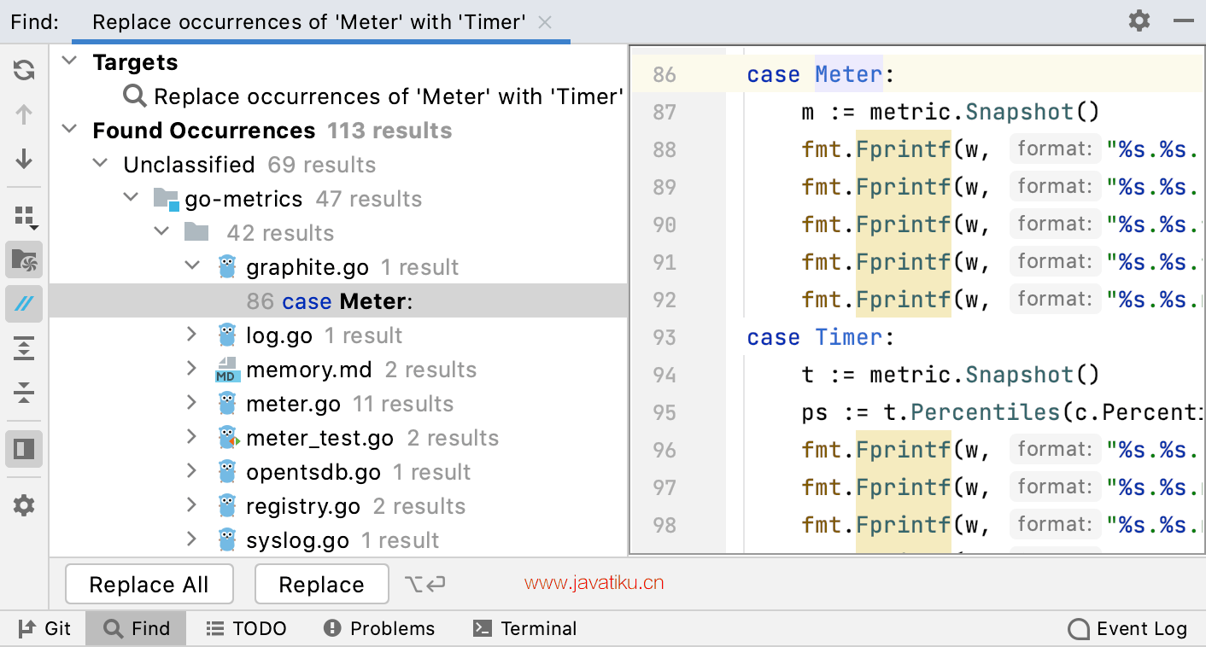Open the Event Log
Viewport: 1206px width, 647px height.
click(x=1127, y=629)
